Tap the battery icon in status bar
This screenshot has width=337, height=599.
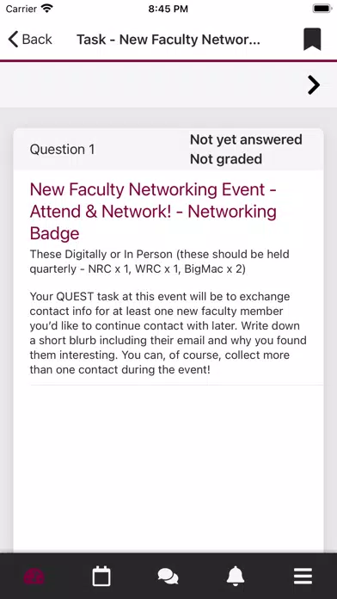[322, 9]
